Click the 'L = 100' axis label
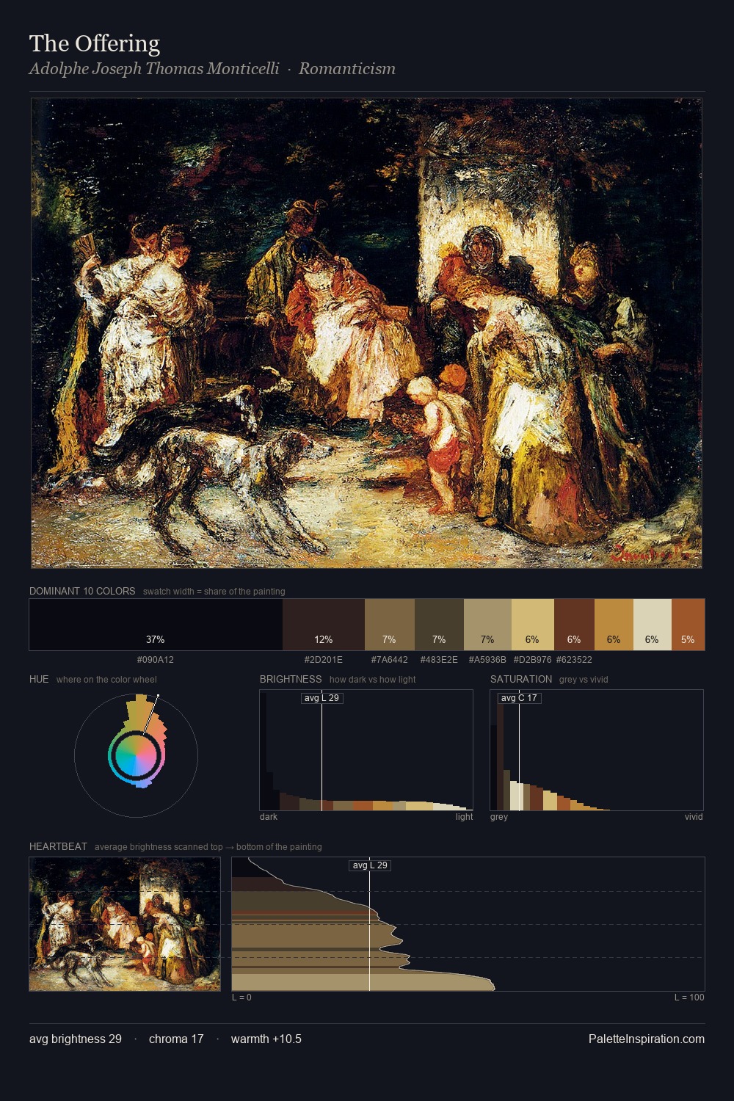This screenshot has height=1101, width=734. 689,998
